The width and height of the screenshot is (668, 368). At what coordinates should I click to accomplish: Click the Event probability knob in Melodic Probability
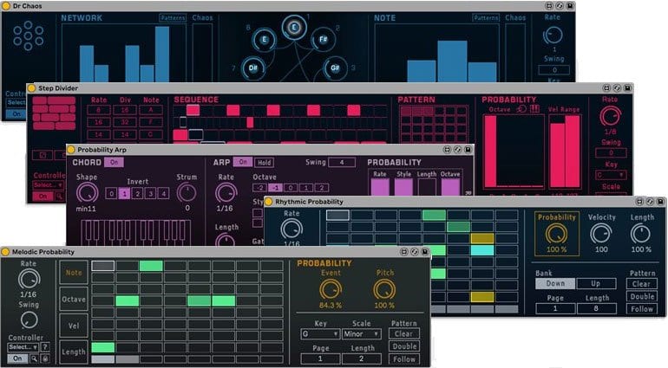click(x=331, y=290)
